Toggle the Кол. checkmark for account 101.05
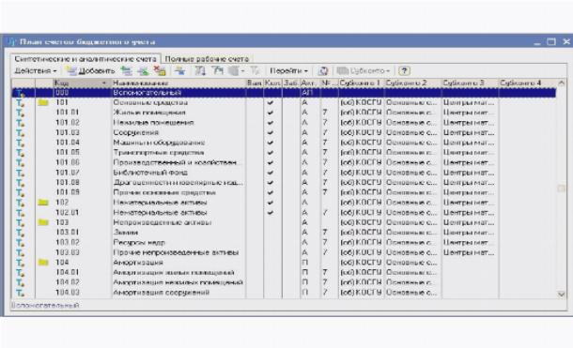 [271, 153]
